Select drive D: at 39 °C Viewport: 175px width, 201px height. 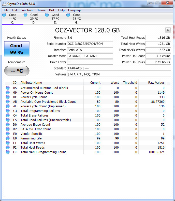tap(34, 19)
